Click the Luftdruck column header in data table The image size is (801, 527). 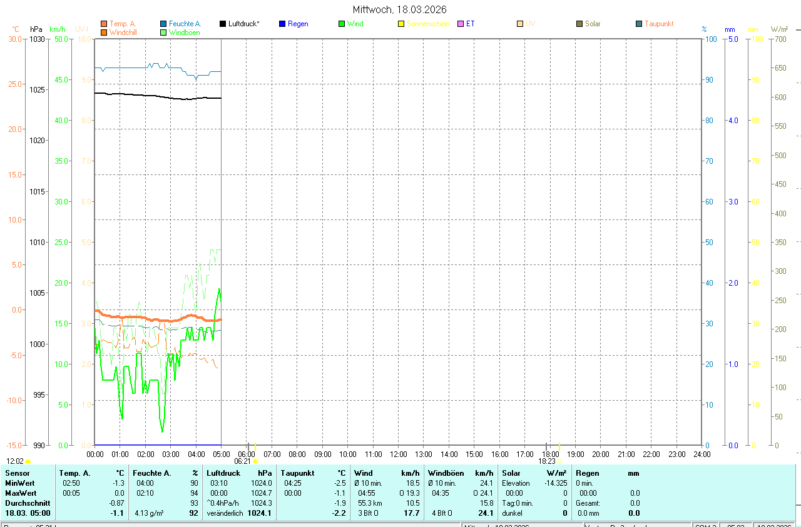coord(223,473)
